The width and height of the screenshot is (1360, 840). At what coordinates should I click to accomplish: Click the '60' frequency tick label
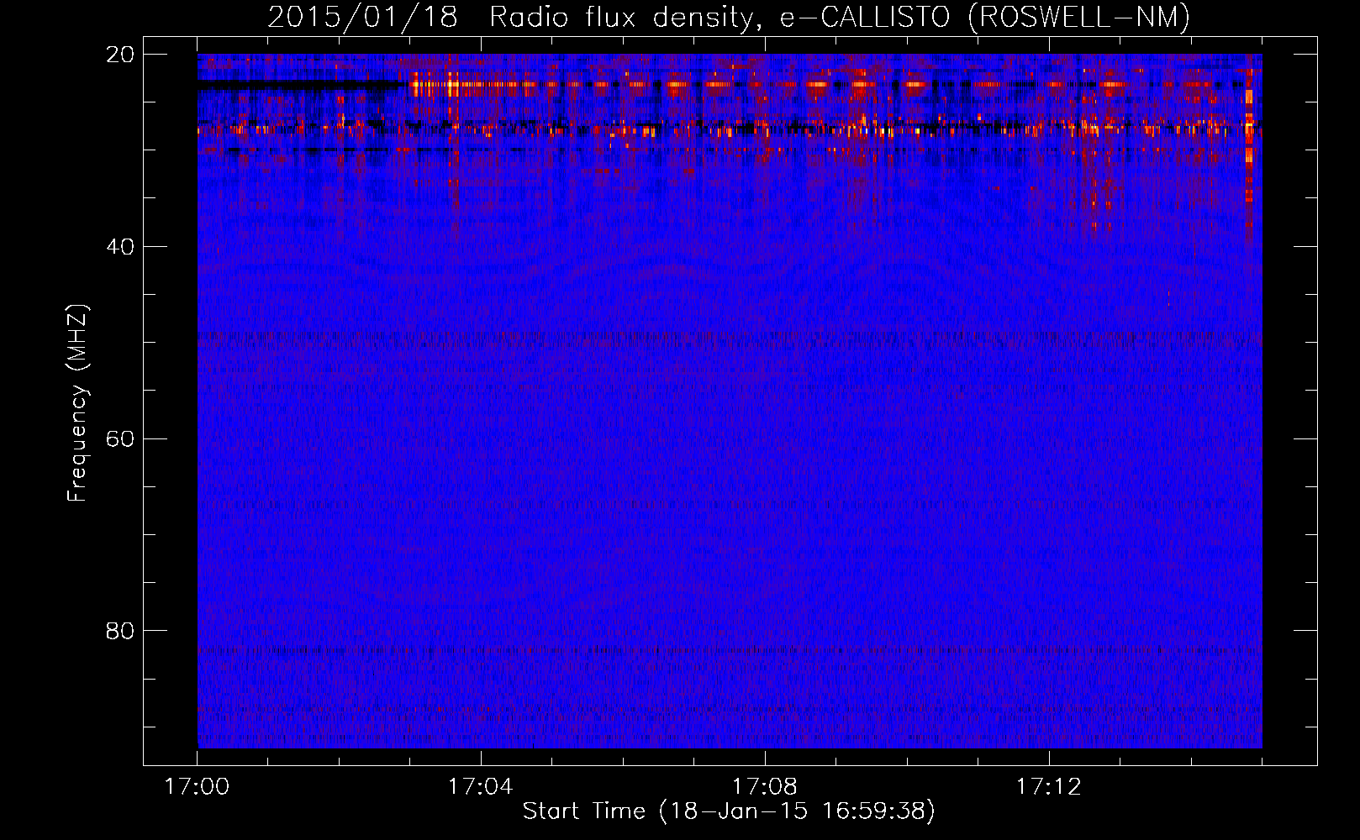click(x=120, y=438)
